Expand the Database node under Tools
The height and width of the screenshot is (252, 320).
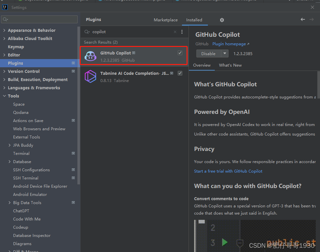[x=10, y=161]
